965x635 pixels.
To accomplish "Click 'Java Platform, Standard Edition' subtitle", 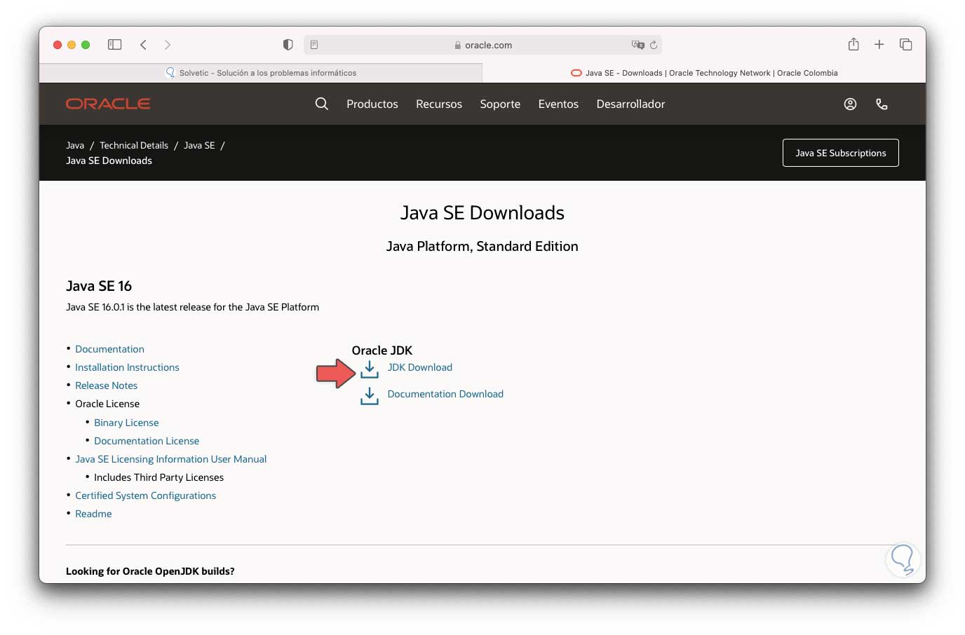I will point(482,247).
